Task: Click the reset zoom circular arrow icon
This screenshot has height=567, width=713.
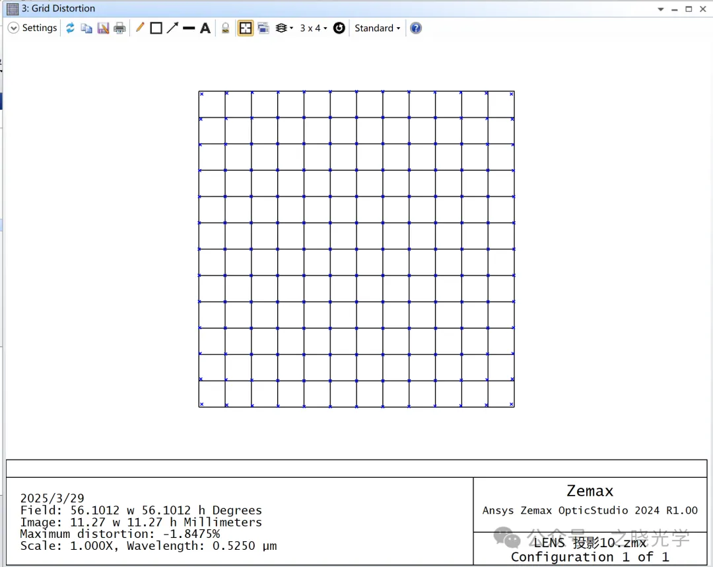Action: 339,28
